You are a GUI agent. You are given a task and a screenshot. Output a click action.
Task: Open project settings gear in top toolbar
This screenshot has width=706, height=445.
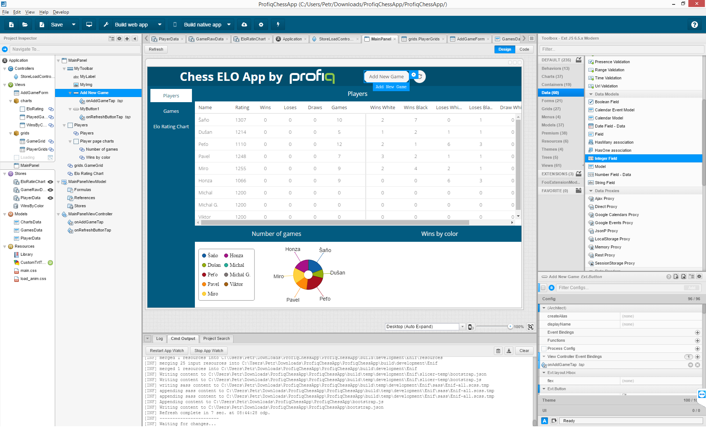[261, 25]
